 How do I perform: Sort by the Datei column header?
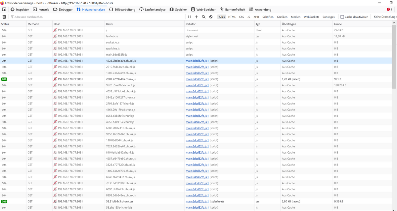click(145, 24)
